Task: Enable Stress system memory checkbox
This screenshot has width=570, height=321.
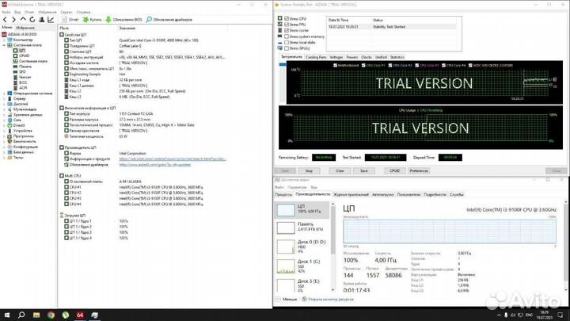Action: [x=287, y=36]
